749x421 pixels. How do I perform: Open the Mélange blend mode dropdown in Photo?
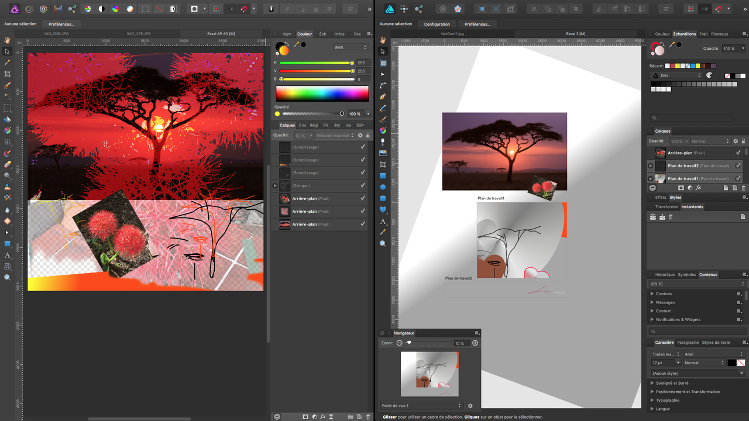tap(335, 135)
